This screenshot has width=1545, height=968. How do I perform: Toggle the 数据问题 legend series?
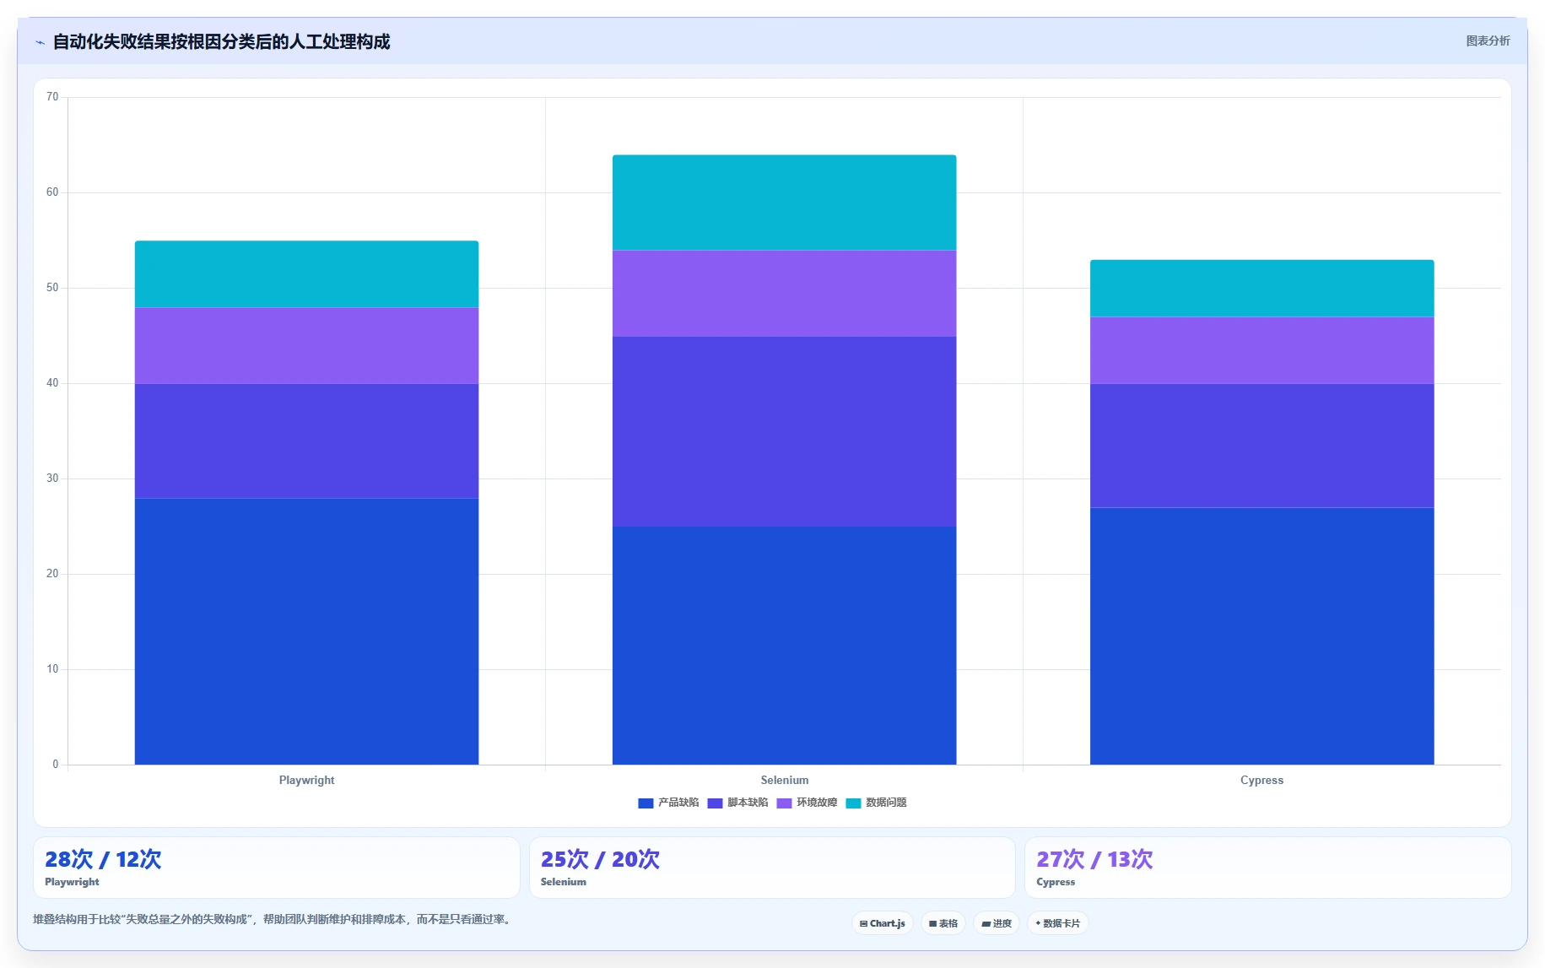(x=876, y=803)
